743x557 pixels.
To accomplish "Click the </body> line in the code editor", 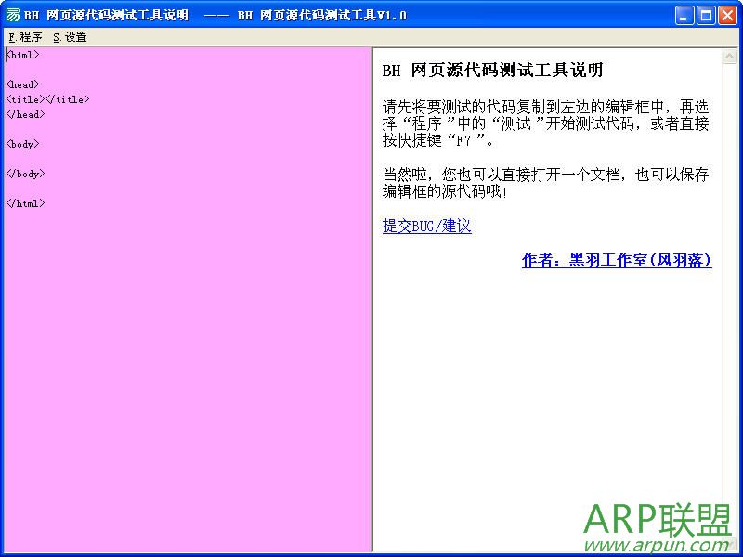I will point(26,174).
